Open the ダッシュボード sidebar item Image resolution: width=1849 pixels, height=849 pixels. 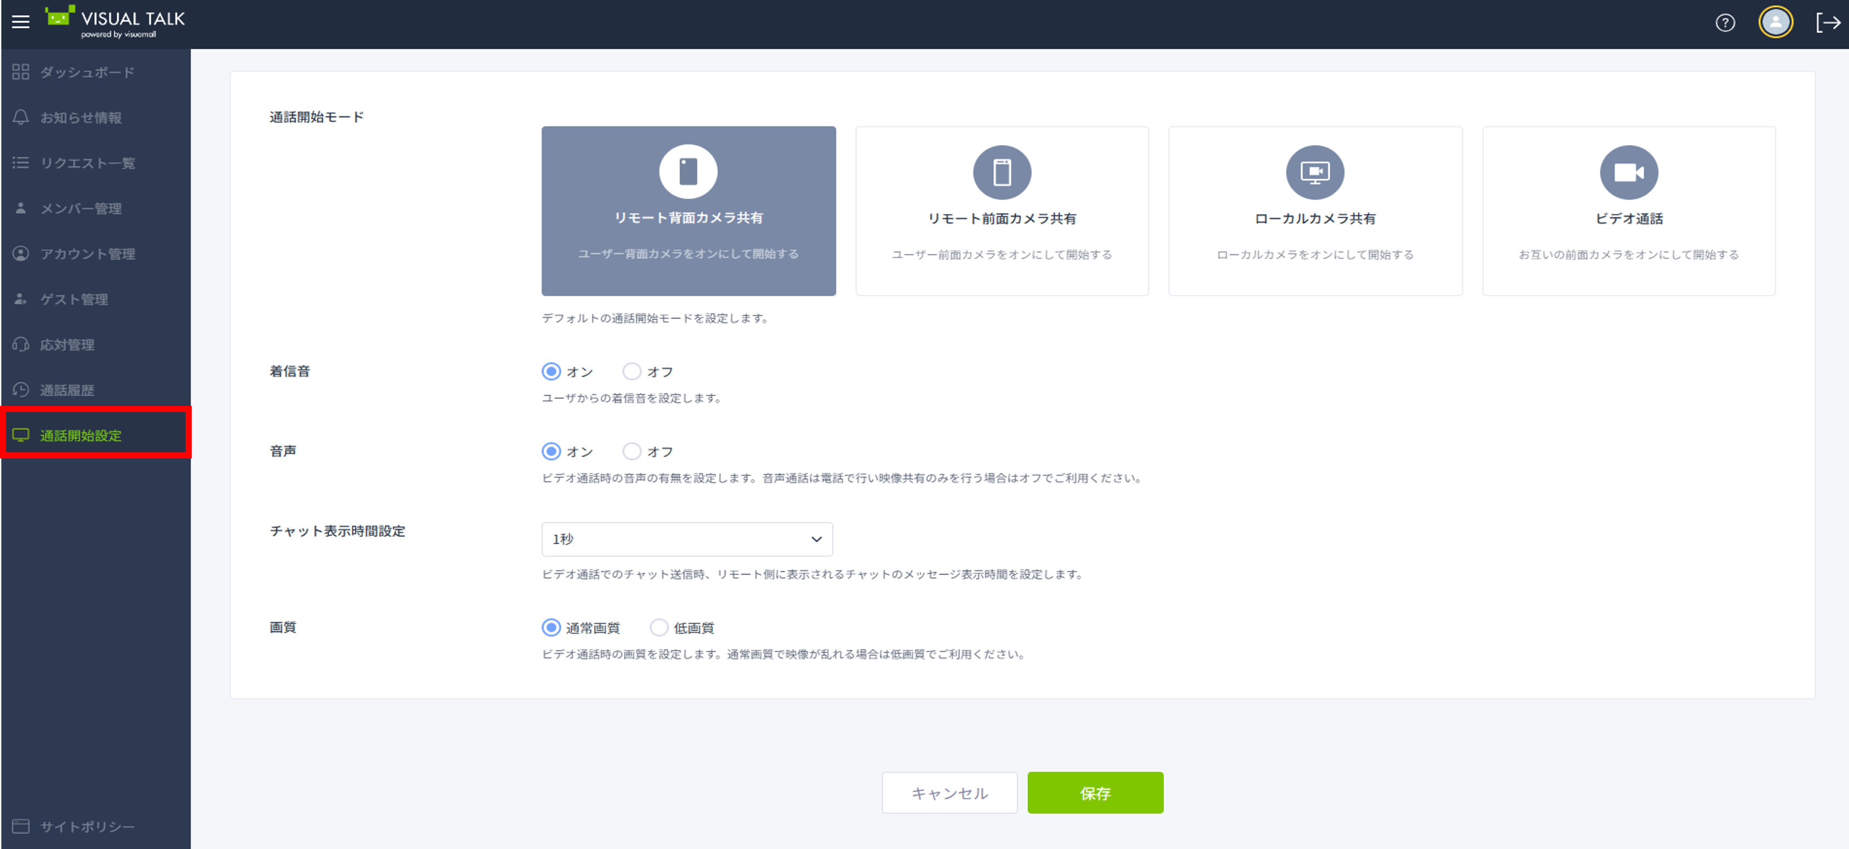86,72
